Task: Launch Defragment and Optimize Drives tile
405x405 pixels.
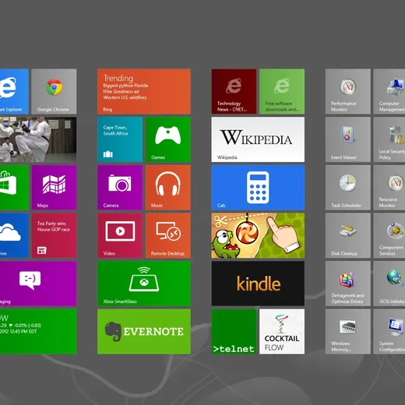Action: [348, 283]
